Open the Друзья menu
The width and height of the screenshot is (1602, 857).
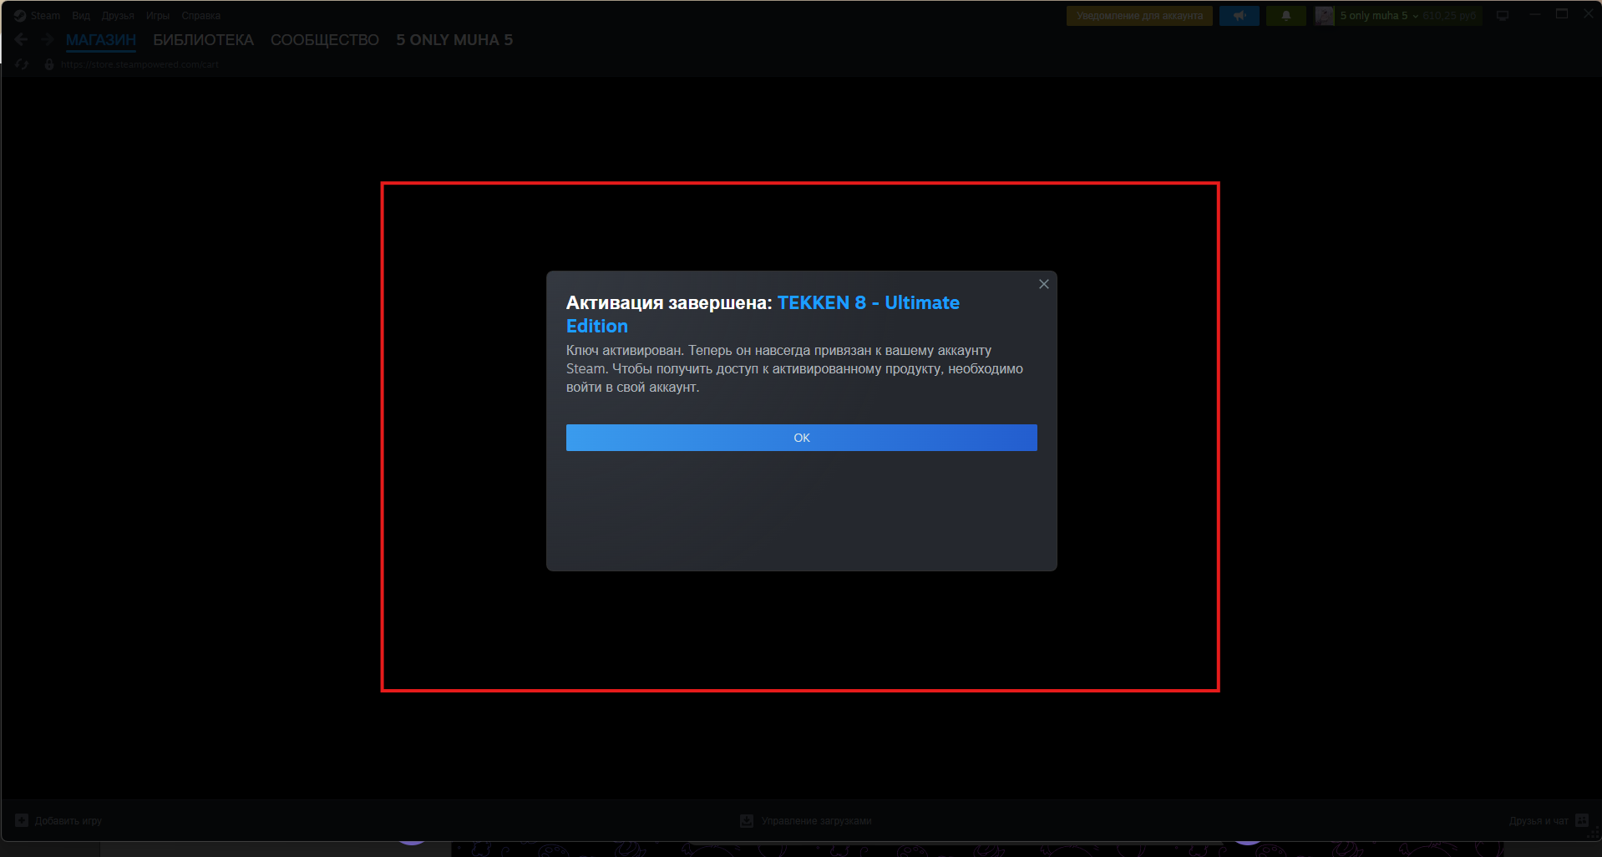tap(118, 16)
